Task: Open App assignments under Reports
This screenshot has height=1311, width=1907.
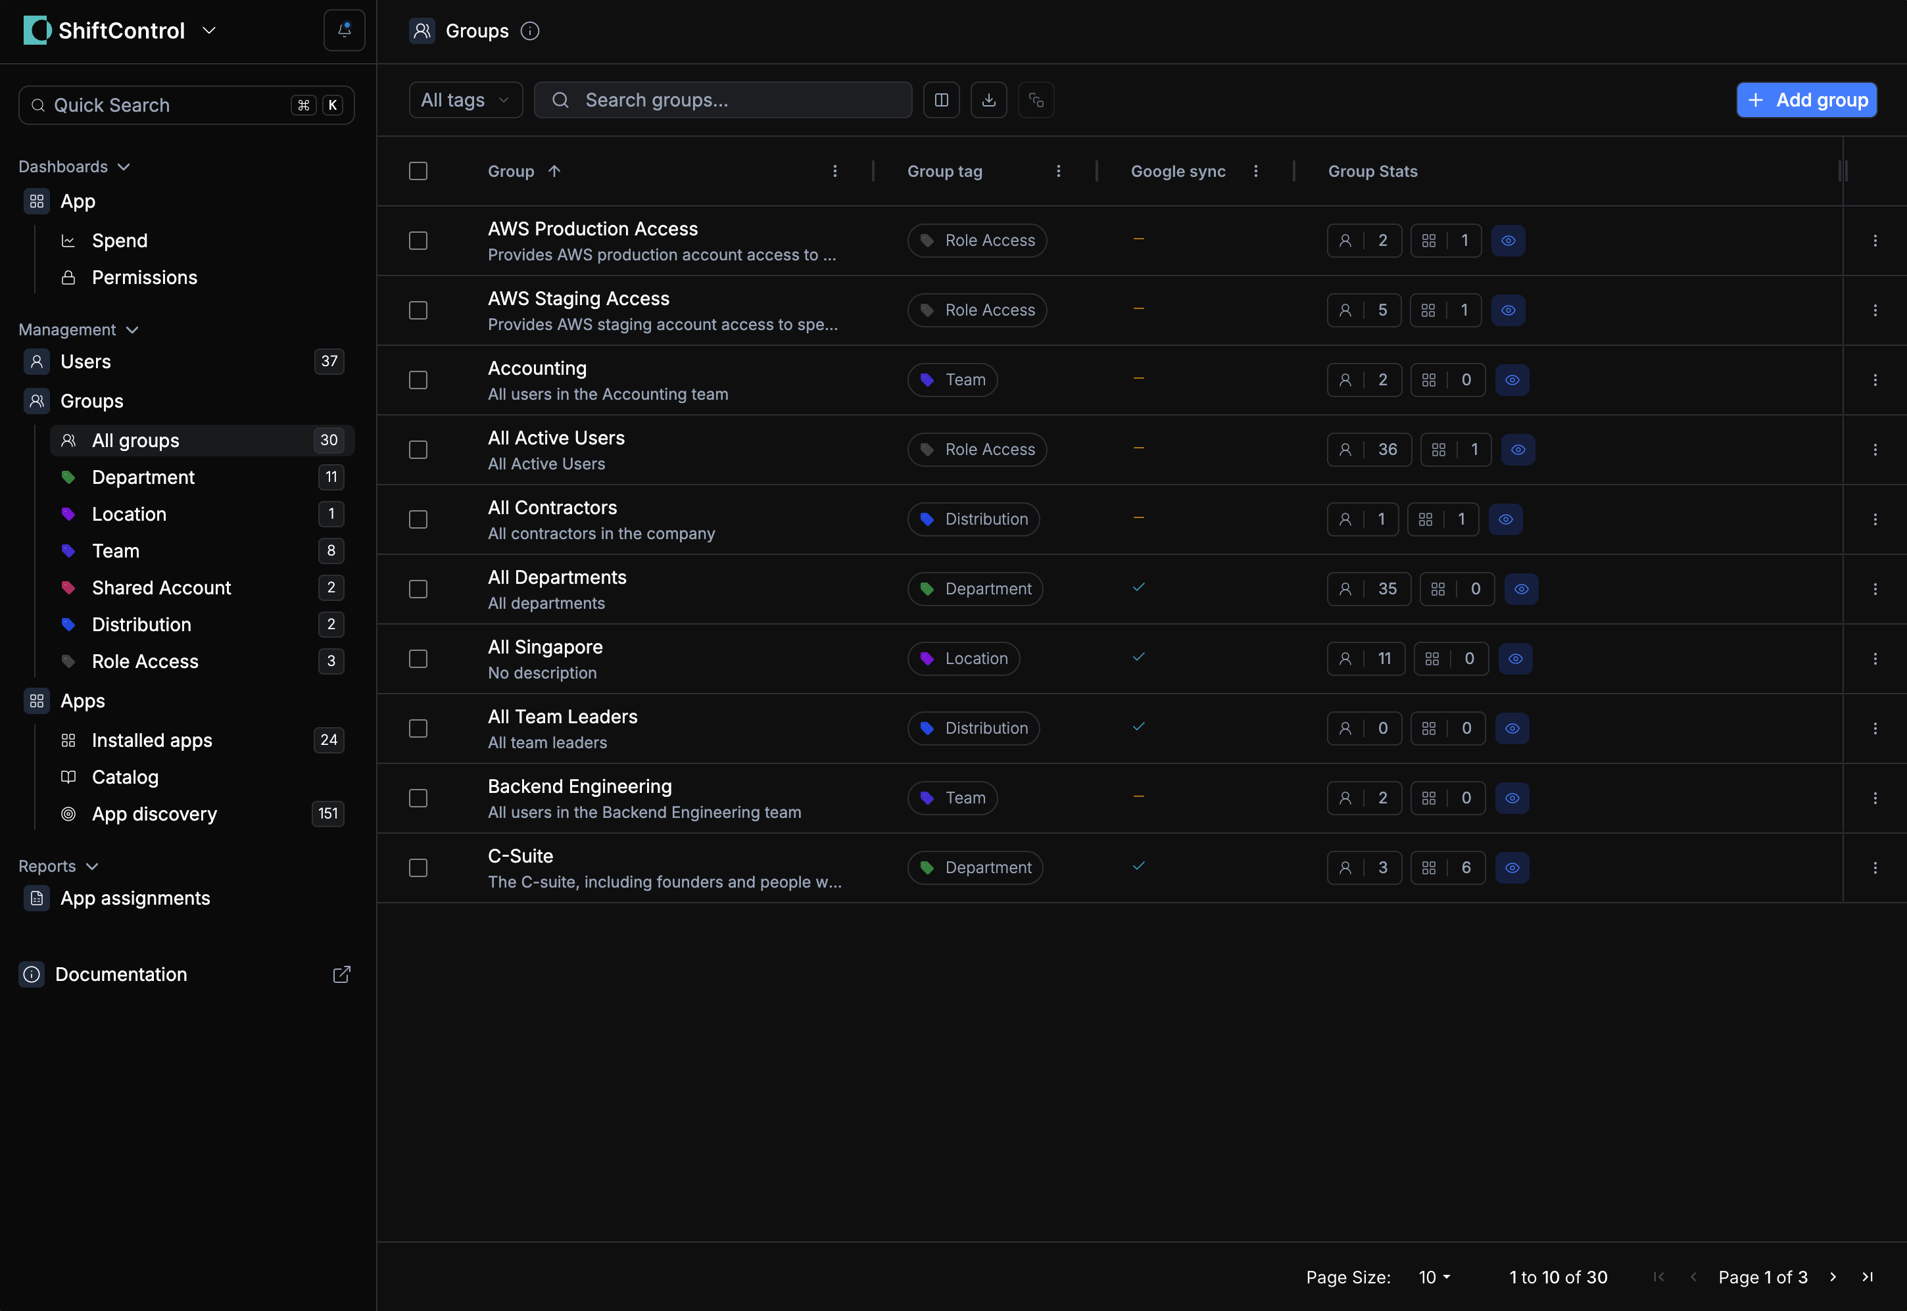Action: coord(135,898)
